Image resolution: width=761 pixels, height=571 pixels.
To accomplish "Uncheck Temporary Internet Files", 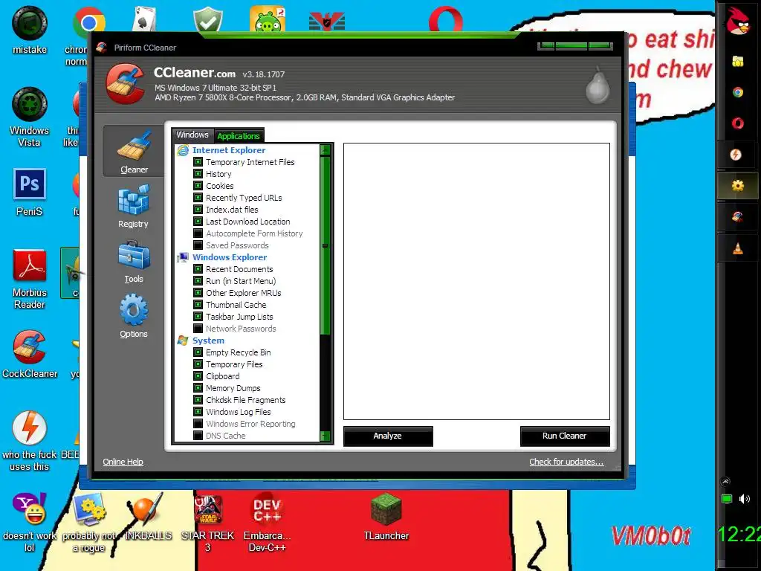I will (x=198, y=161).
